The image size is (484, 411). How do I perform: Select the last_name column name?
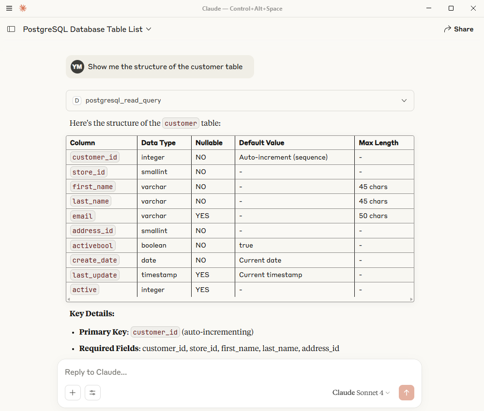coord(91,201)
